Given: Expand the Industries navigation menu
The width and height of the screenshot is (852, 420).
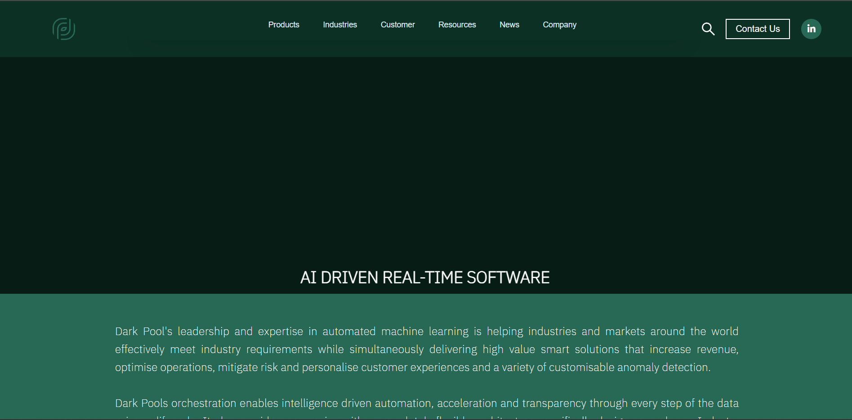Looking at the screenshot, I should point(340,25).
